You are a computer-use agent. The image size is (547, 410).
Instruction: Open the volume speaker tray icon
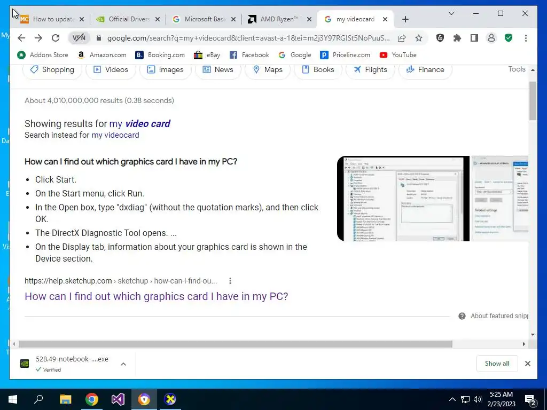pyautogui.click(x=478, y=399)
